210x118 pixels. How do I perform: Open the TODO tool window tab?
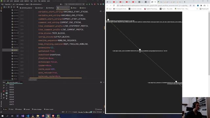tap(11, 109)
